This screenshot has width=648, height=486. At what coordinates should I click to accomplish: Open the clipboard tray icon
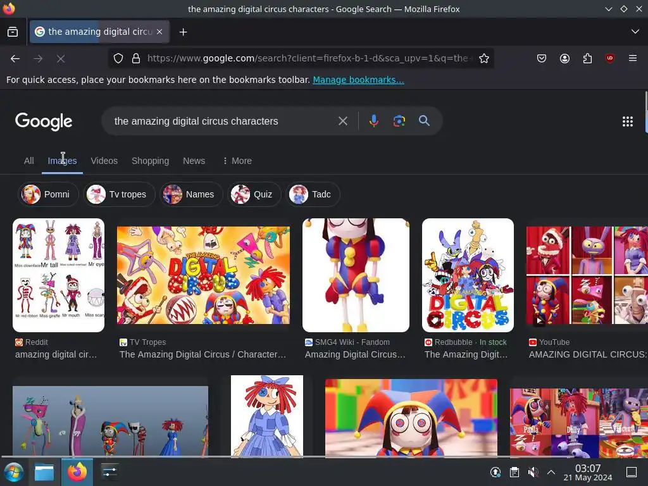pyautogui.click(x=514, y=472)
